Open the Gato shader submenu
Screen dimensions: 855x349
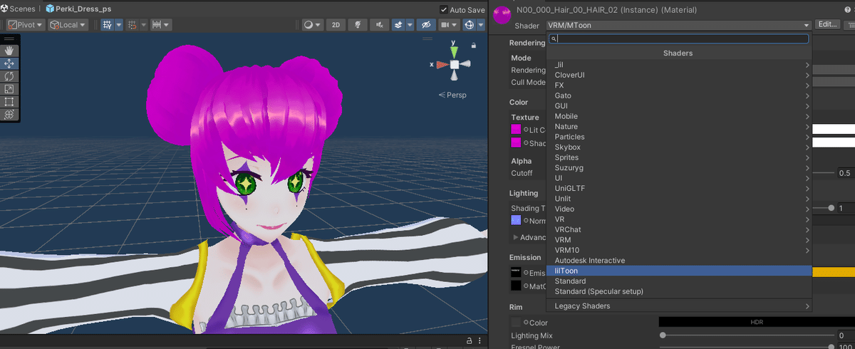(x=679, y=95)
